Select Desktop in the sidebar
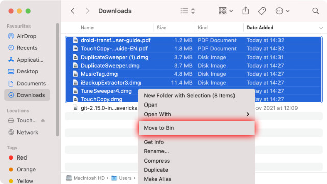The image size is (327, 184). (27, 71)
